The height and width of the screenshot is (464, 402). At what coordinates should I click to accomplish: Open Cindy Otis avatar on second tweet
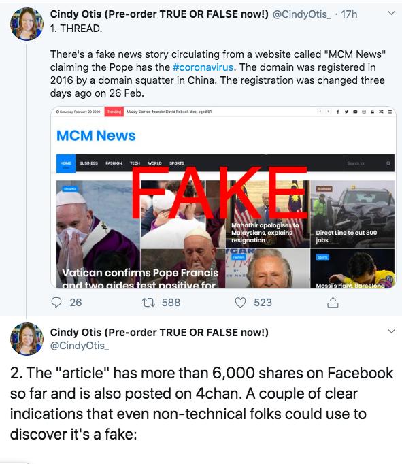[27, 339]
